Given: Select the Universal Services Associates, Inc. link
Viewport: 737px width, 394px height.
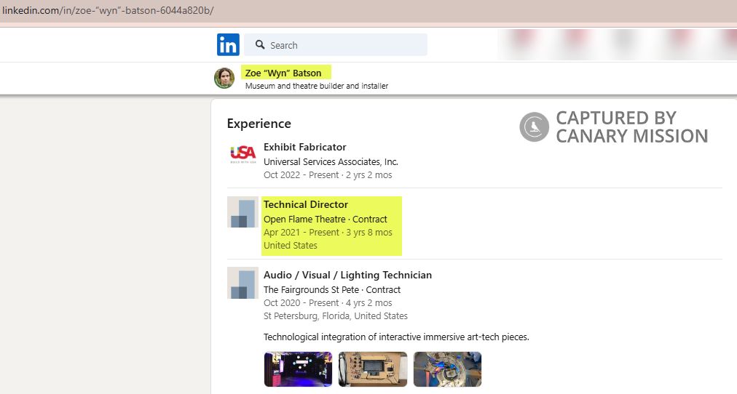Looking at the screenshot, I should pos(331,161).
